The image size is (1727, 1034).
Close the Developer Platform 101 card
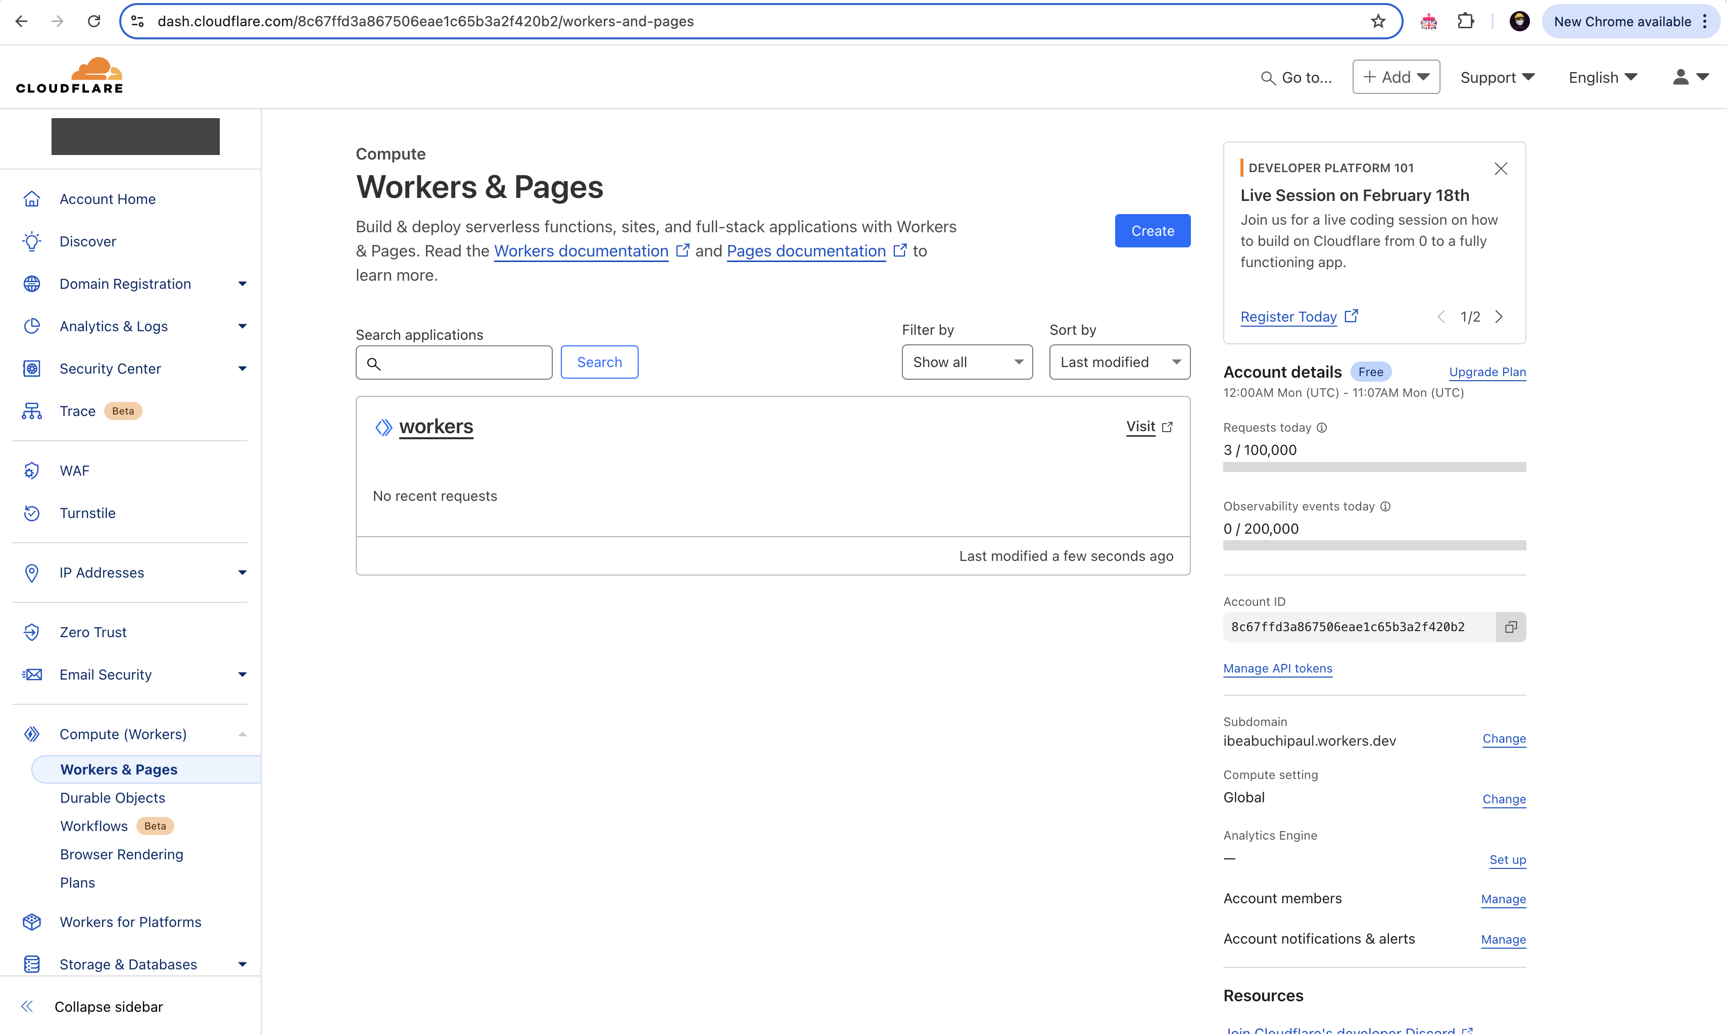pos(1501,169)
